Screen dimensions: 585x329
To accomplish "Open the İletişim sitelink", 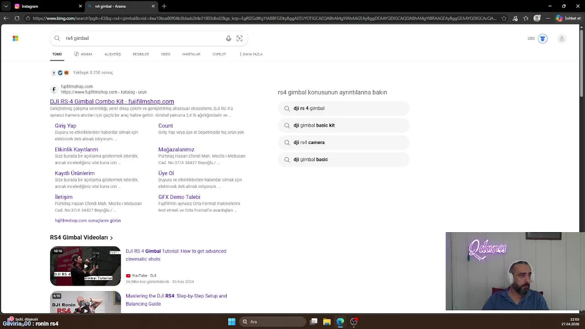I will pos(64,197).
